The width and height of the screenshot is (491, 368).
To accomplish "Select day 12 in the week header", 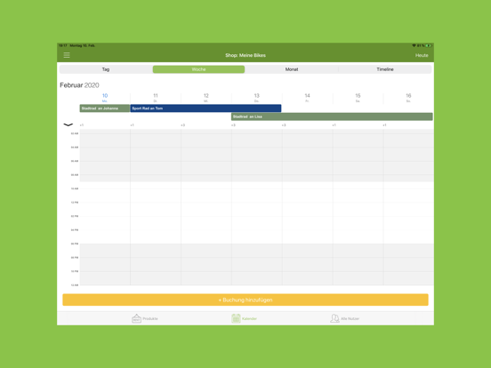I will tap(206, 97).
